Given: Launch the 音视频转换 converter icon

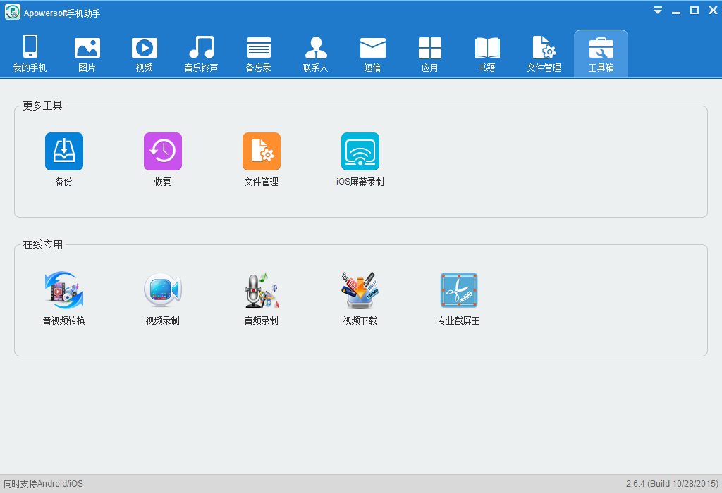Looking at the screenshot, I should (x=64, y=290).
